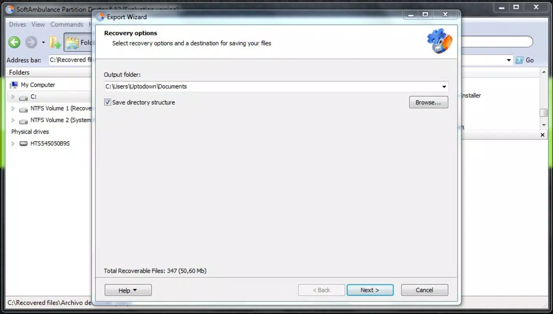Go up one folder level
Image resolution: width=553 pixels, height=314 pixels.
(x=55, y=42)
